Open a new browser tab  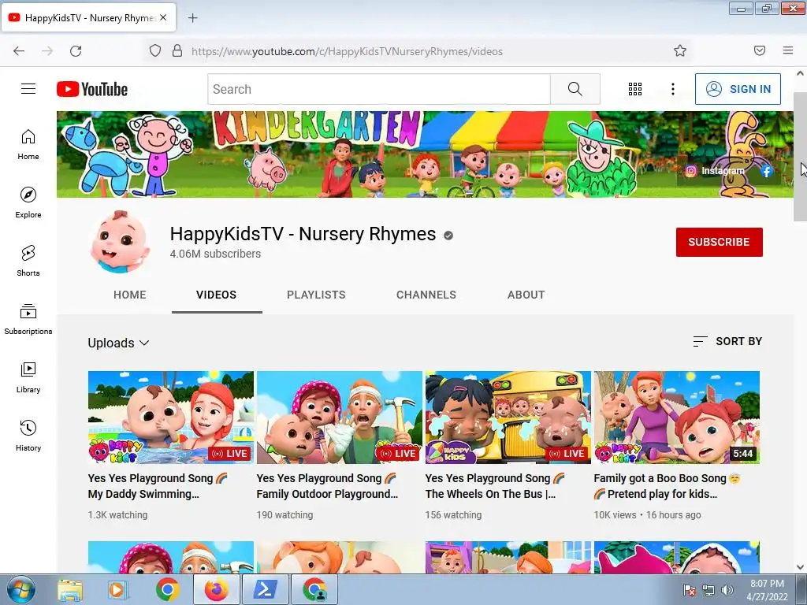pyautogui.click(x=192, y=18)
